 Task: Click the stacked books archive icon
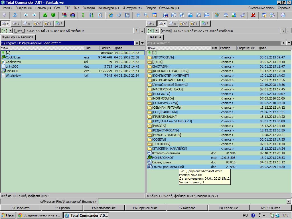64,15
